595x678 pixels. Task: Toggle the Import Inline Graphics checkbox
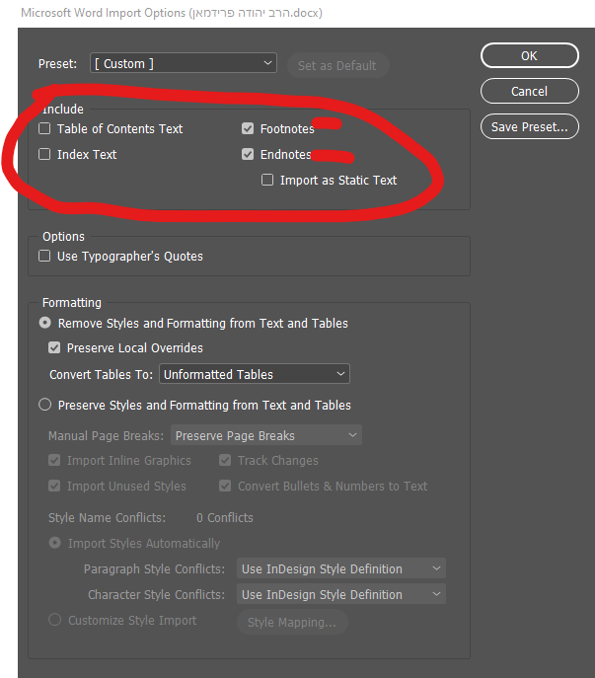click(x=54, y=460)
